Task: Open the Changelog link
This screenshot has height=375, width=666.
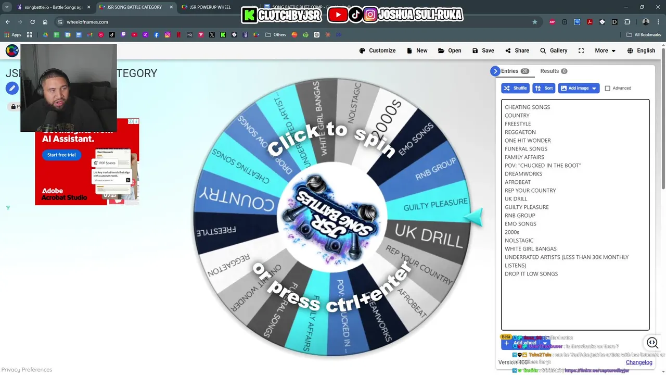Action: coord(639,362)
